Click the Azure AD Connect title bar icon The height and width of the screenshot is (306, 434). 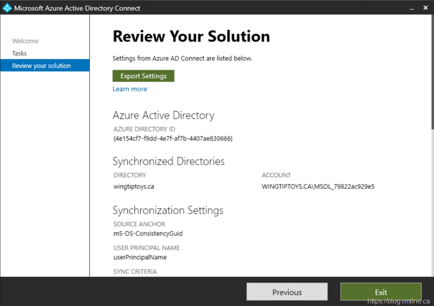pos(7,8)
